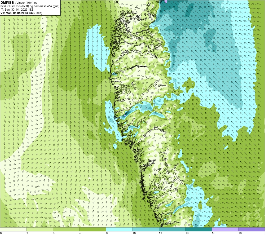The image size is (265, 235).
Task: Click the legend scale label '16'
Action: [x=213, y=233]
